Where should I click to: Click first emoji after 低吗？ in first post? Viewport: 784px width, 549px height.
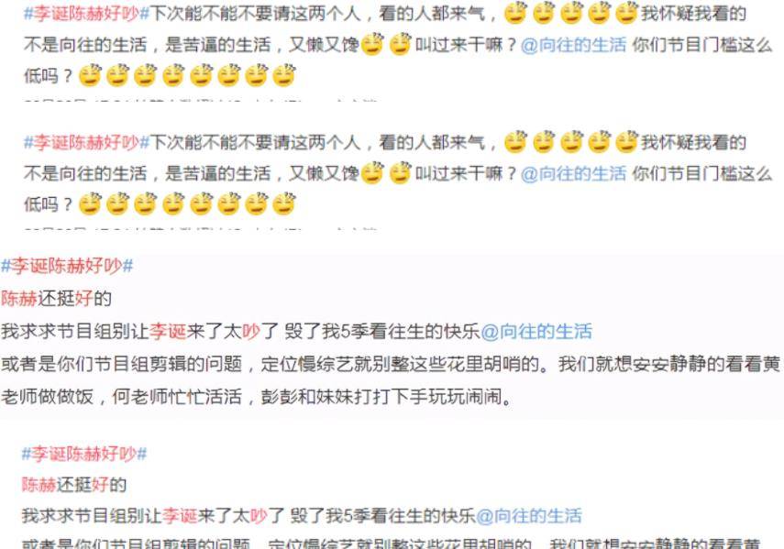tap(90, 76)
